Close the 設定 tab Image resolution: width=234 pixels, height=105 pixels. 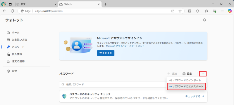(56, 4)
